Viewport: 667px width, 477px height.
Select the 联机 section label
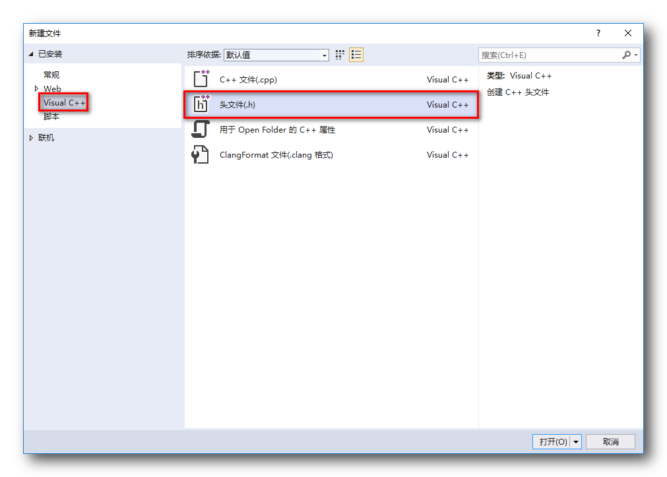click(46, 138)
